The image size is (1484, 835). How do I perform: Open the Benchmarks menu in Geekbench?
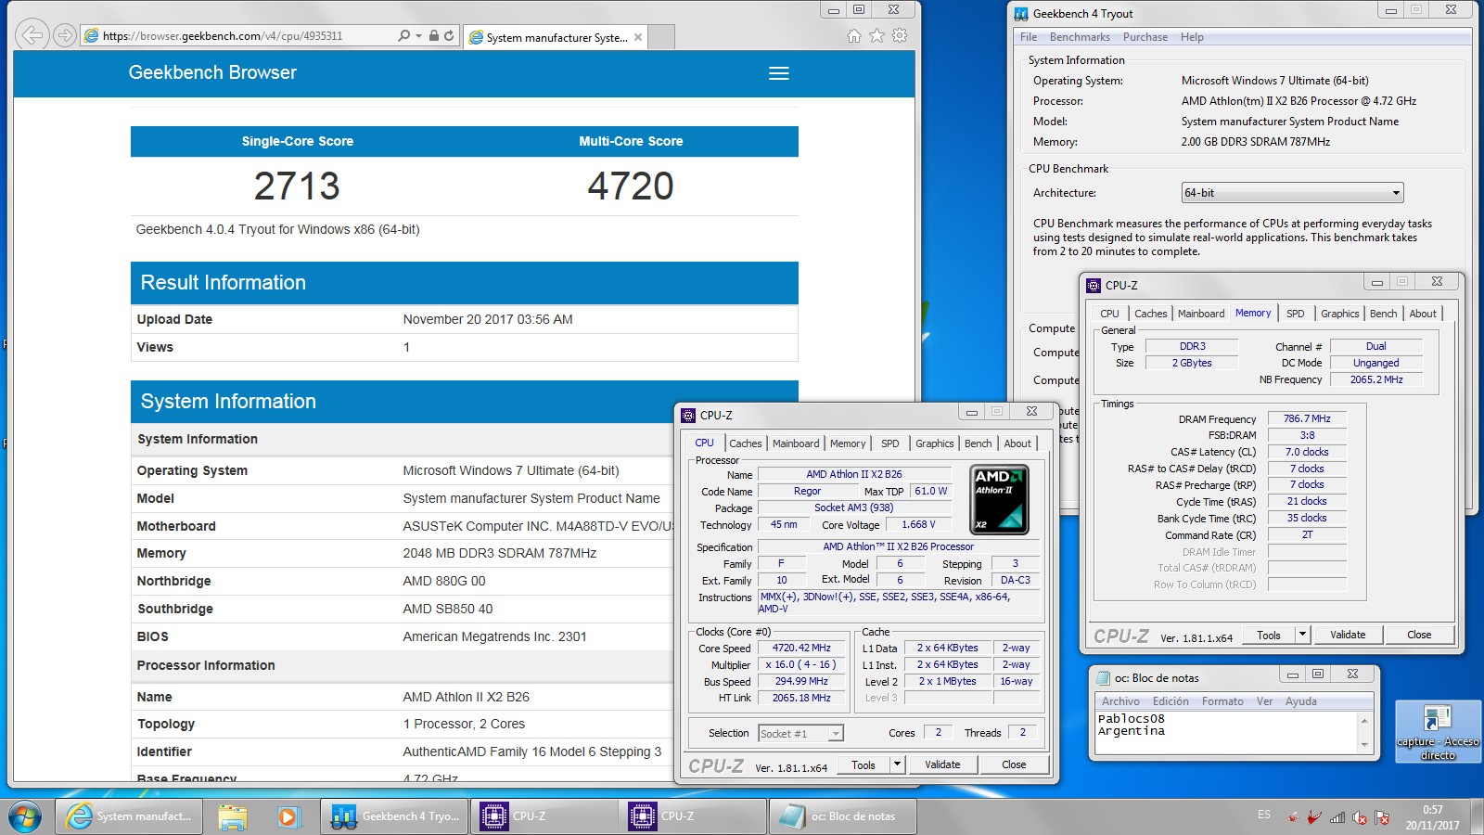[x=1080, y=37]
